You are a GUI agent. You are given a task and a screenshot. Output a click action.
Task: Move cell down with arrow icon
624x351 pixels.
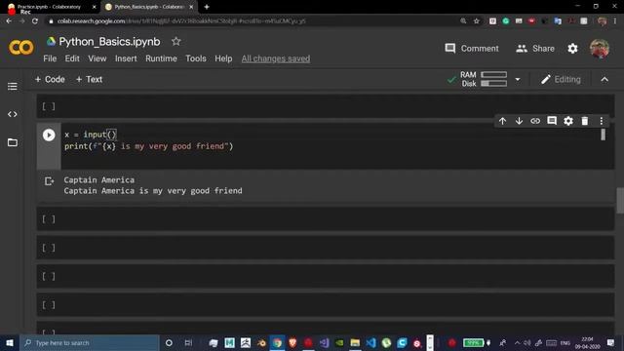[519, 121]
